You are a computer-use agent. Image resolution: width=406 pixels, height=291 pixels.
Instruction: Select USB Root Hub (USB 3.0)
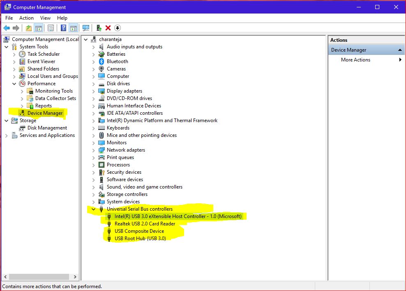141,239
